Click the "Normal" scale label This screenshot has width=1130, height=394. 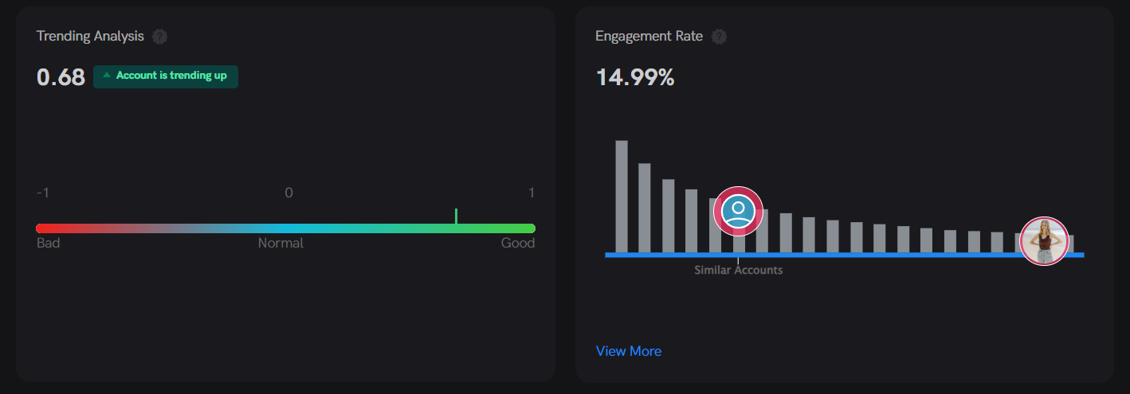click(281, 244)
